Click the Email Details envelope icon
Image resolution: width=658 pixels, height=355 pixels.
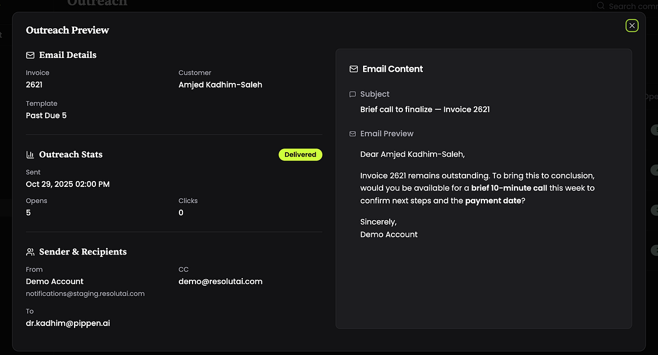[x=30, y=55]
